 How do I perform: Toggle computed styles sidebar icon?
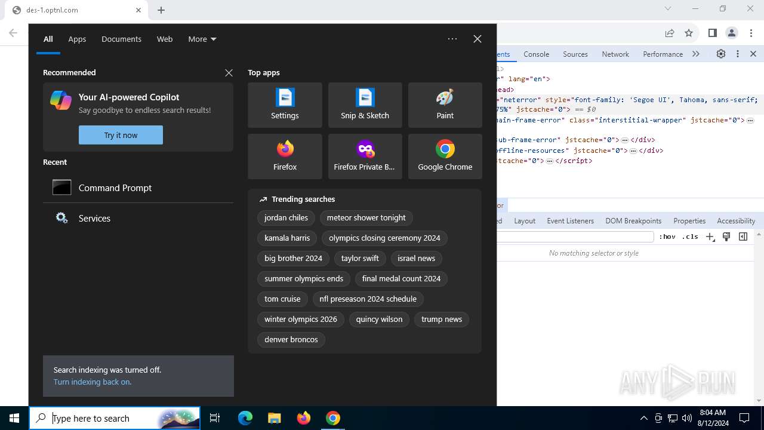click(x=743, y=236)
